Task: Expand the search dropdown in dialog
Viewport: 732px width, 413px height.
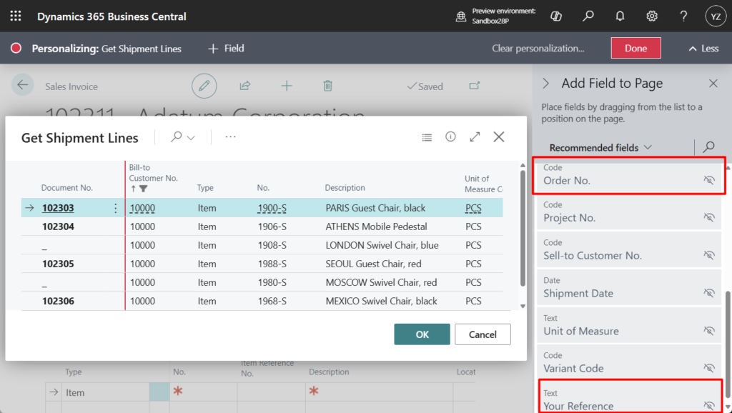Action: pyautogui.click(x=183, y=137)
